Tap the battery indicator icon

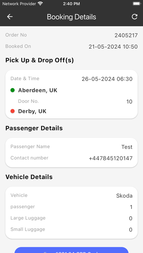136,4
